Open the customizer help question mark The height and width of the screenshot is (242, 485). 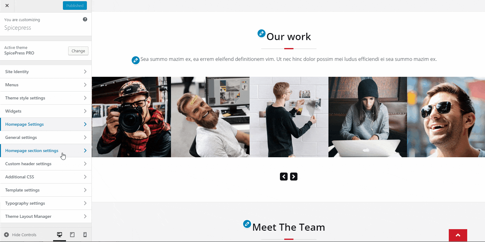click(85, 19)
